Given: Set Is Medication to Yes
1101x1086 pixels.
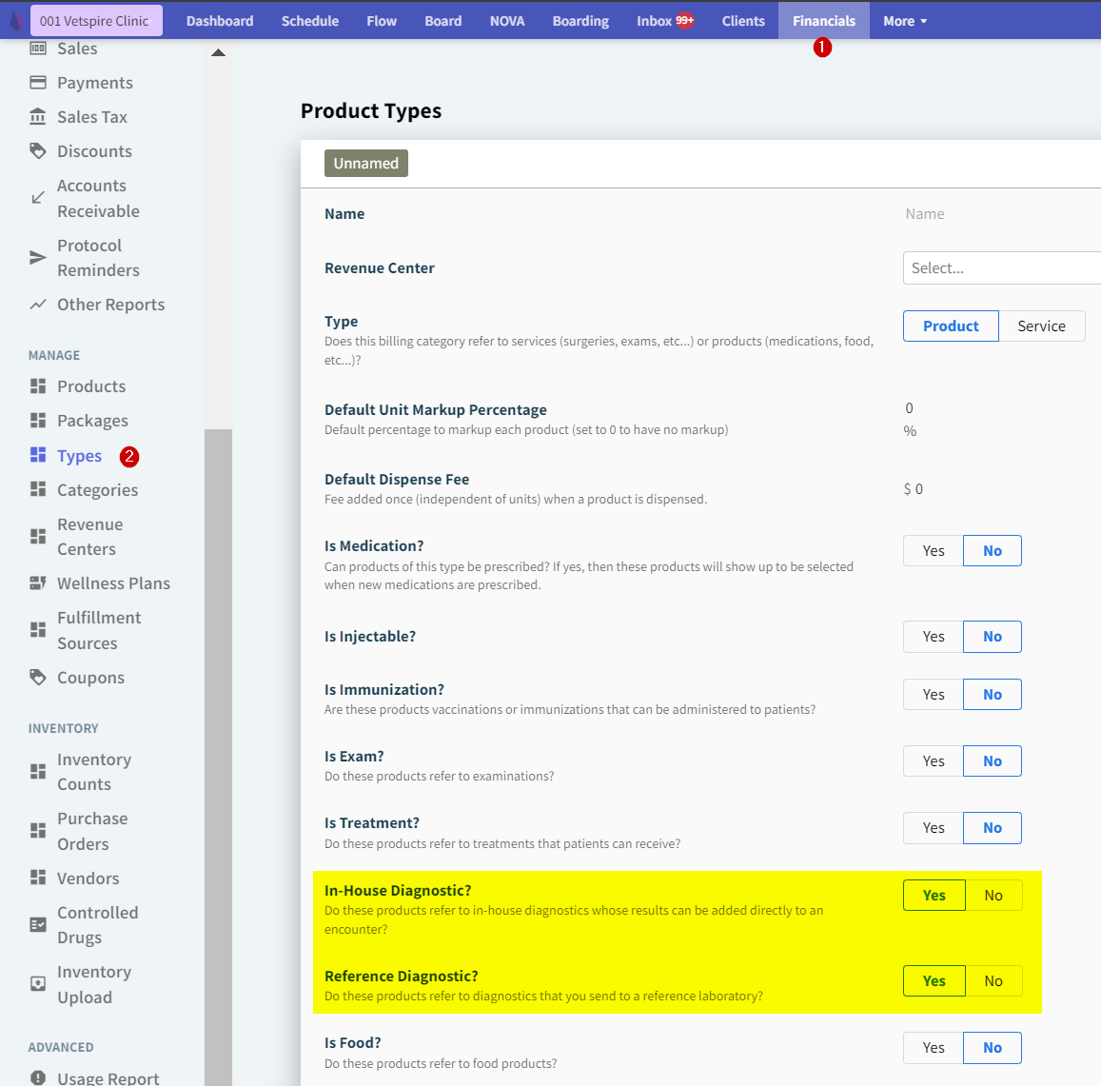Looking at the screenshot, I should pos(933,551).
